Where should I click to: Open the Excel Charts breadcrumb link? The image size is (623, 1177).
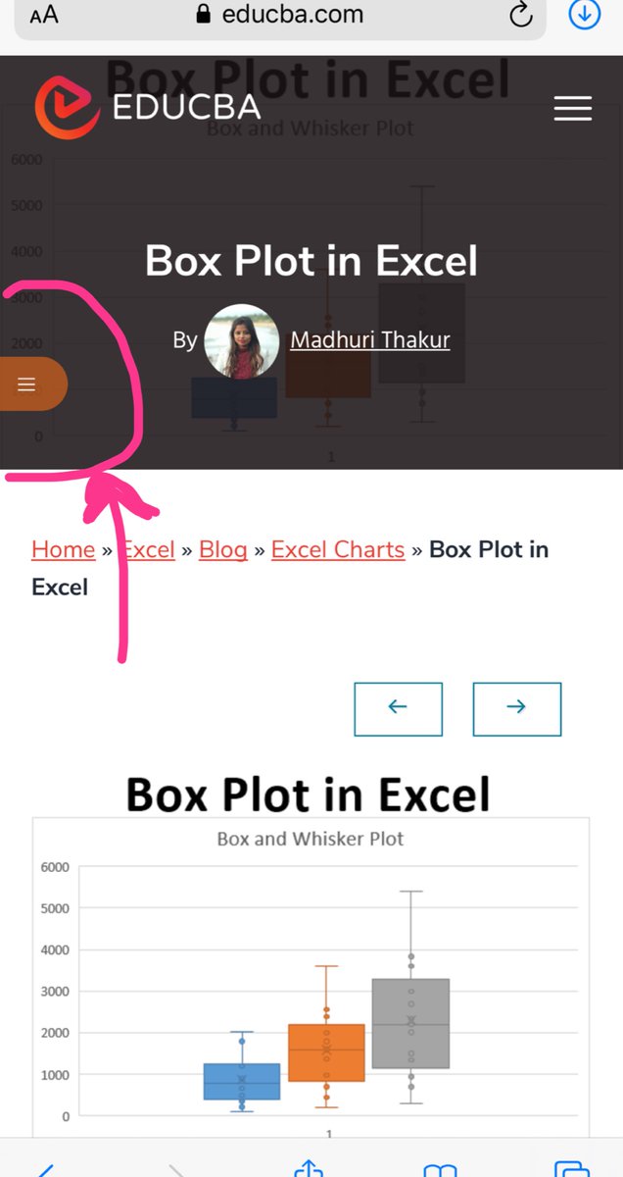[x=338, y=549]
